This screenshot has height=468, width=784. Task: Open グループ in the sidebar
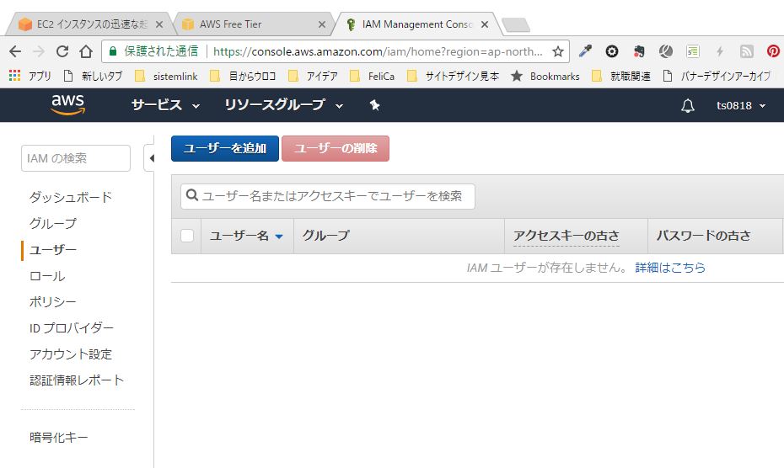tap(53, 223)
